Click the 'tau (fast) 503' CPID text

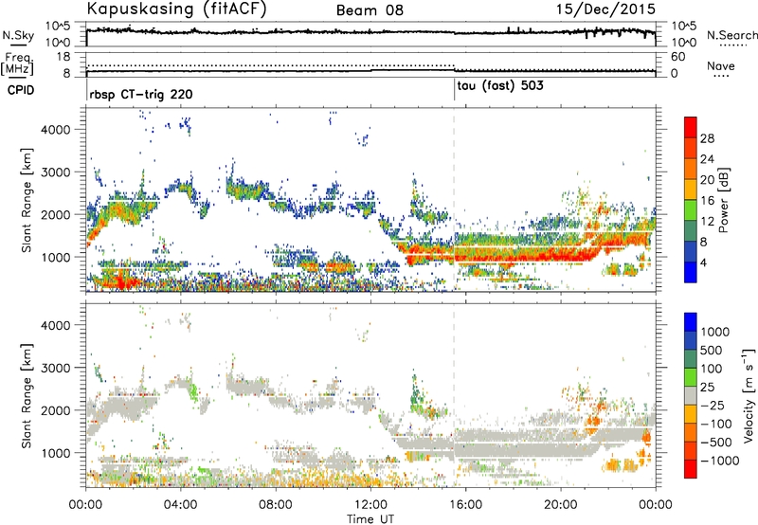click(500, 86)
